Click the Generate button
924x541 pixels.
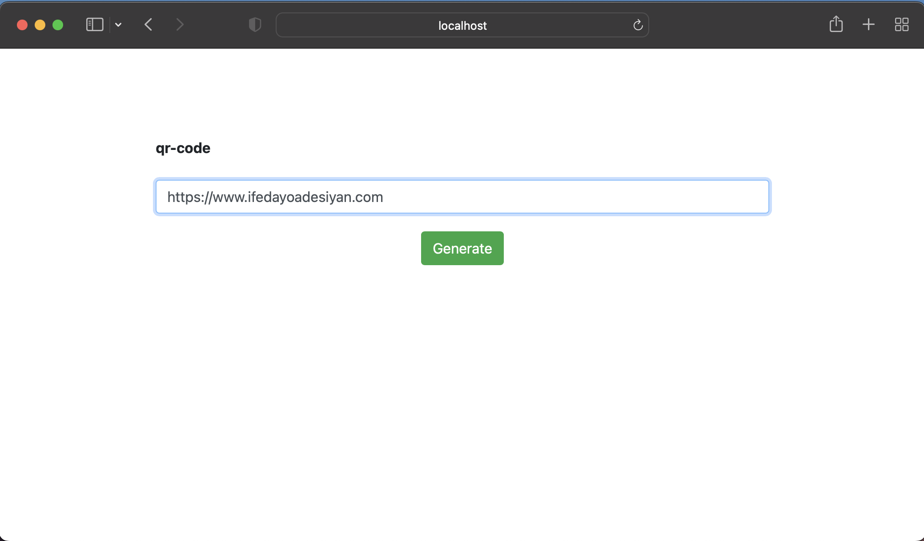point(462,248)
